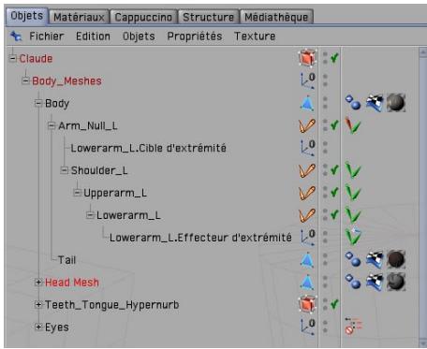427x349 pixels.
Task: Switch to the Cappuccino tab
Action: pyautogui.click(x=143, y=17)
